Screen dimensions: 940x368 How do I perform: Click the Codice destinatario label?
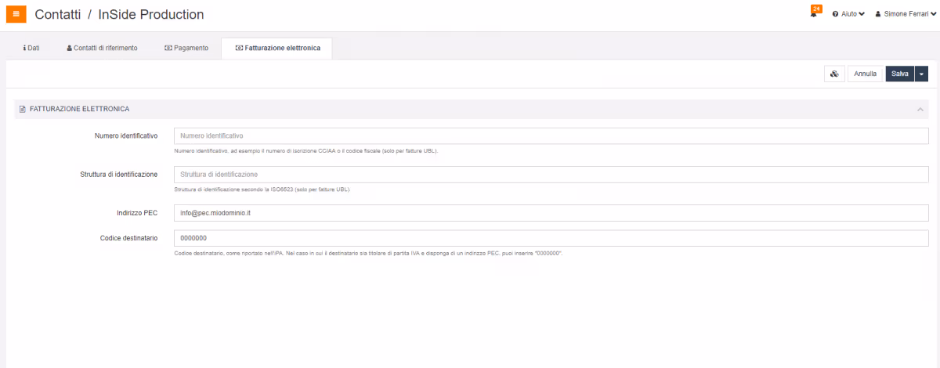pyautogui.click(x=129, y=238)
